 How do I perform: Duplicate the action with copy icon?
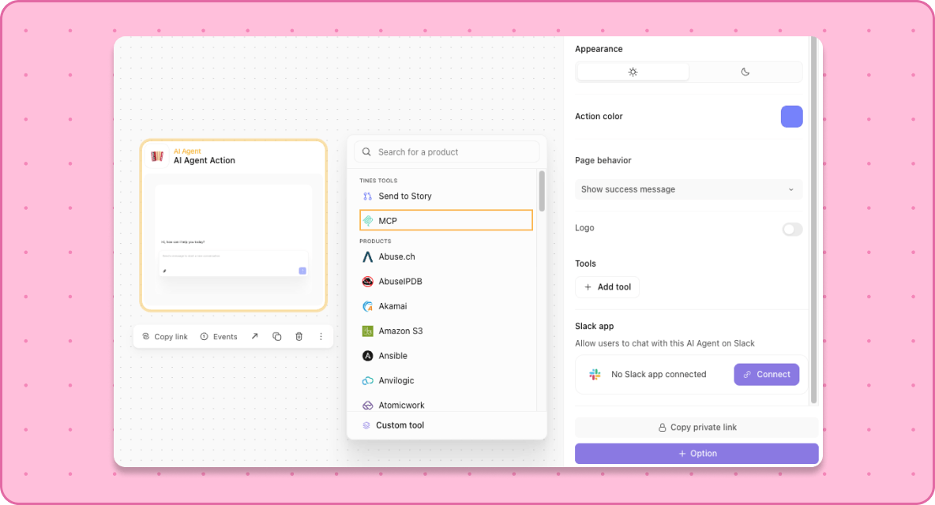tap(276, 336)
